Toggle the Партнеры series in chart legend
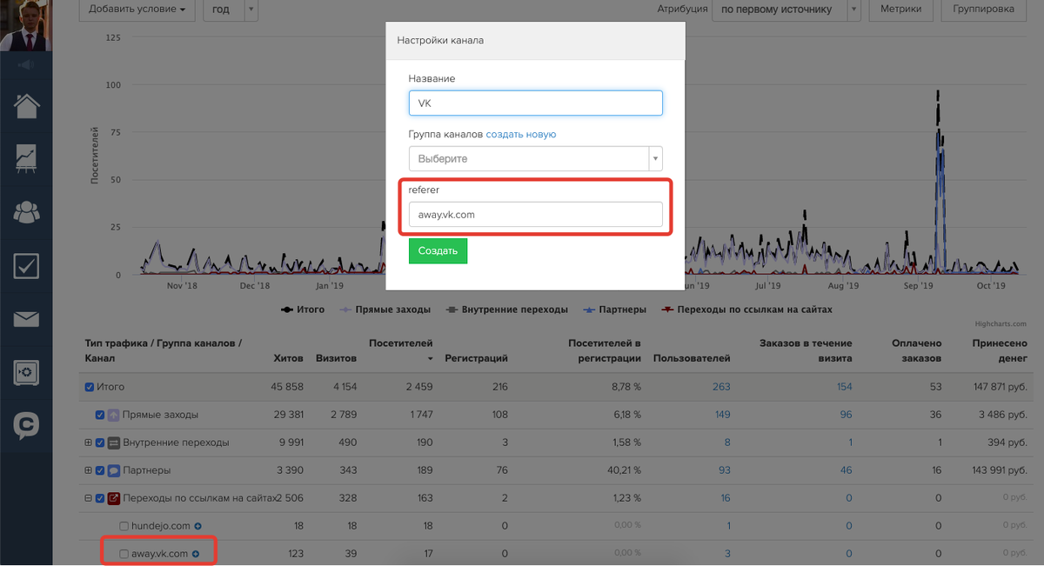This screenshot has height=566, width=1044. [616, 310]
